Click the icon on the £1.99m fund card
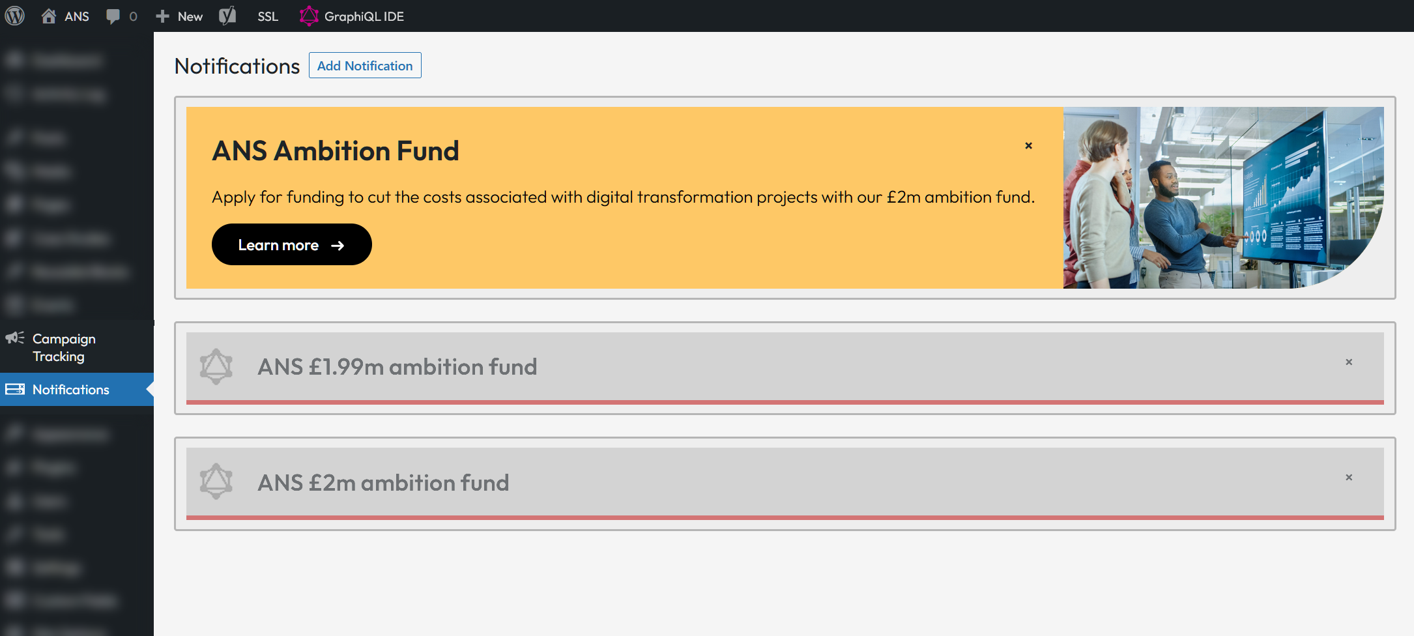1414x636 pixels. tap(216, 366)
